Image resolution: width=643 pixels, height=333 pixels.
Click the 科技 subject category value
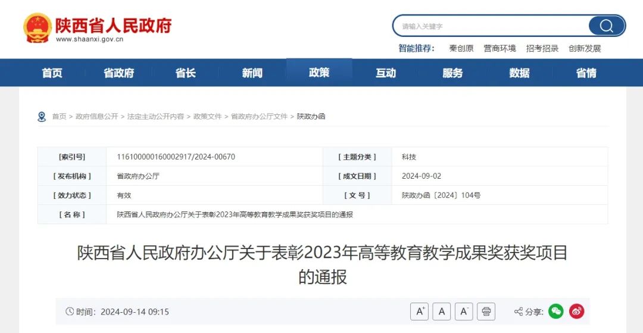409,157
